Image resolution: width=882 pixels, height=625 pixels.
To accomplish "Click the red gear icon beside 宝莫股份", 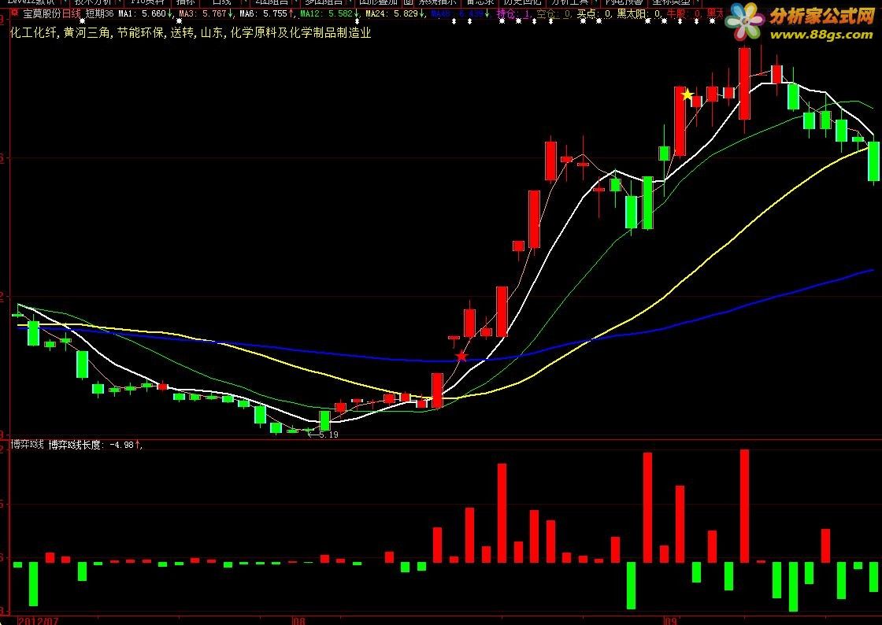I will click(x=14, y=13).
